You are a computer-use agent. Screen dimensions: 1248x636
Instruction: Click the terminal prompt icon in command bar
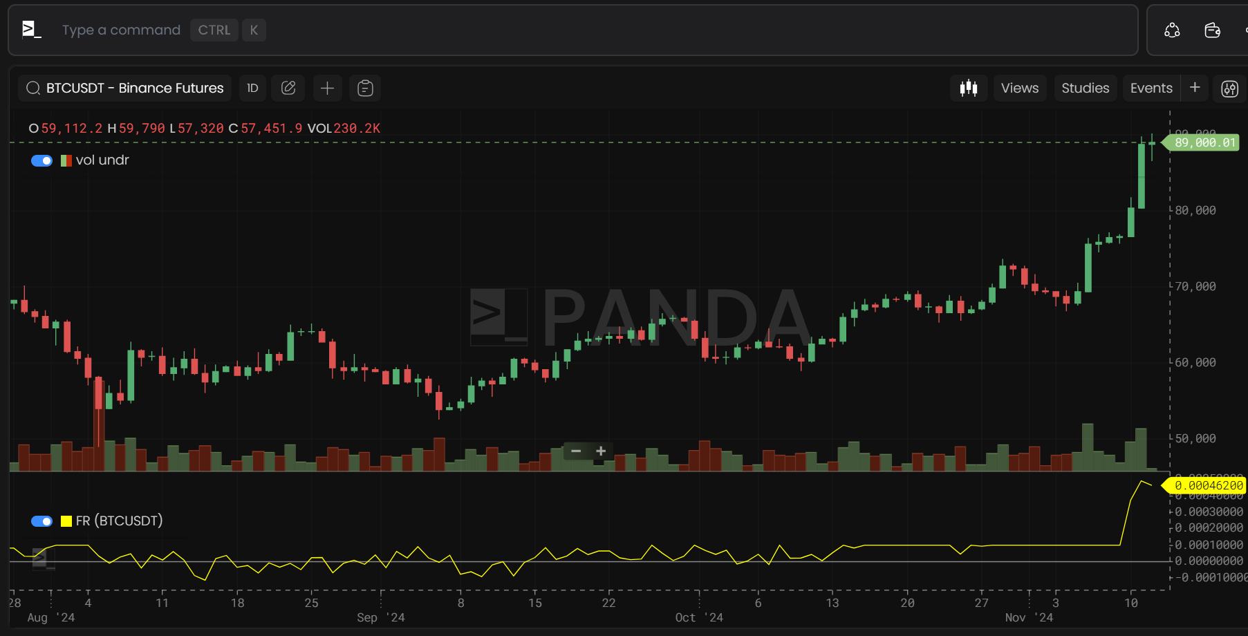(x=31, y=30)
